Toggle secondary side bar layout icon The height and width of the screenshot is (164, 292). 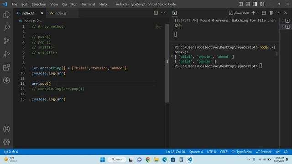(255, 4)
